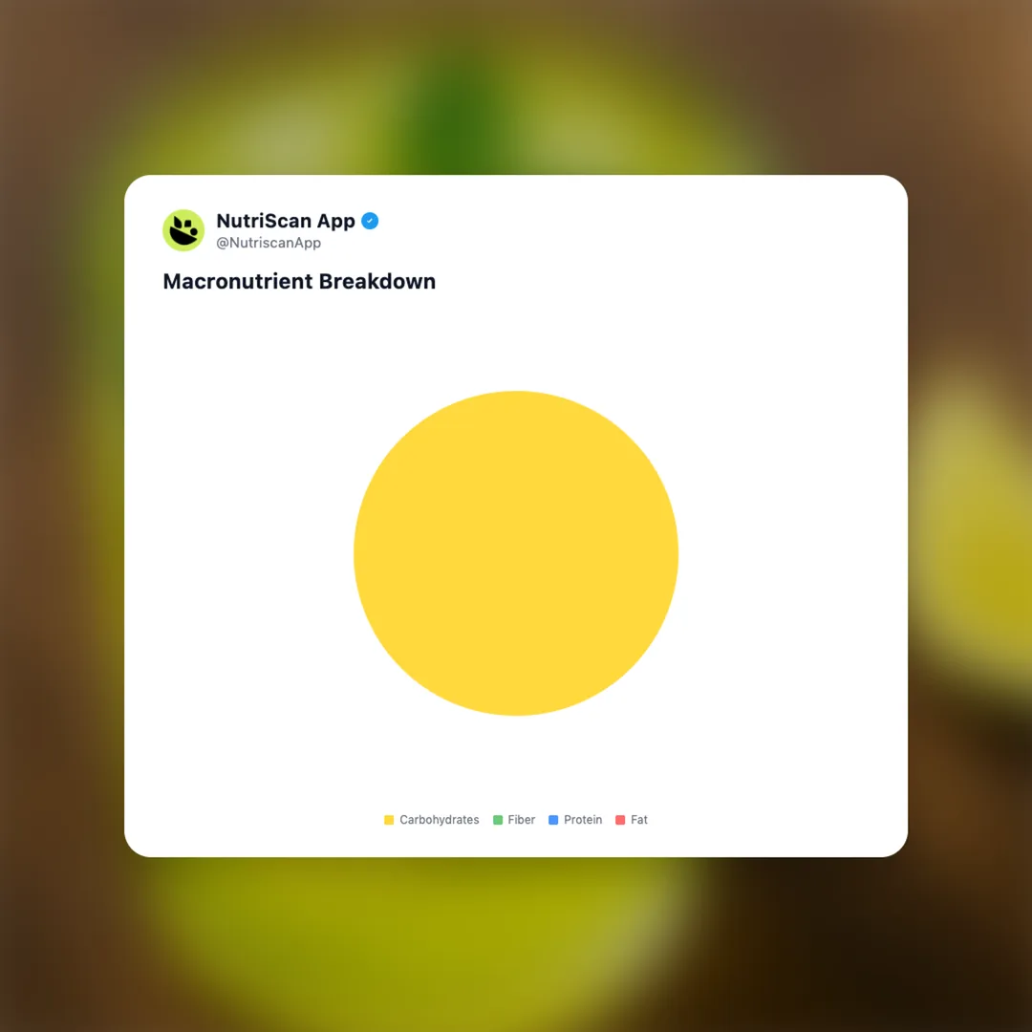This screenshot has width=1032, height=1032.
Task: Click the NutriScan App avatar logo
Action: (x=183, y=230)
